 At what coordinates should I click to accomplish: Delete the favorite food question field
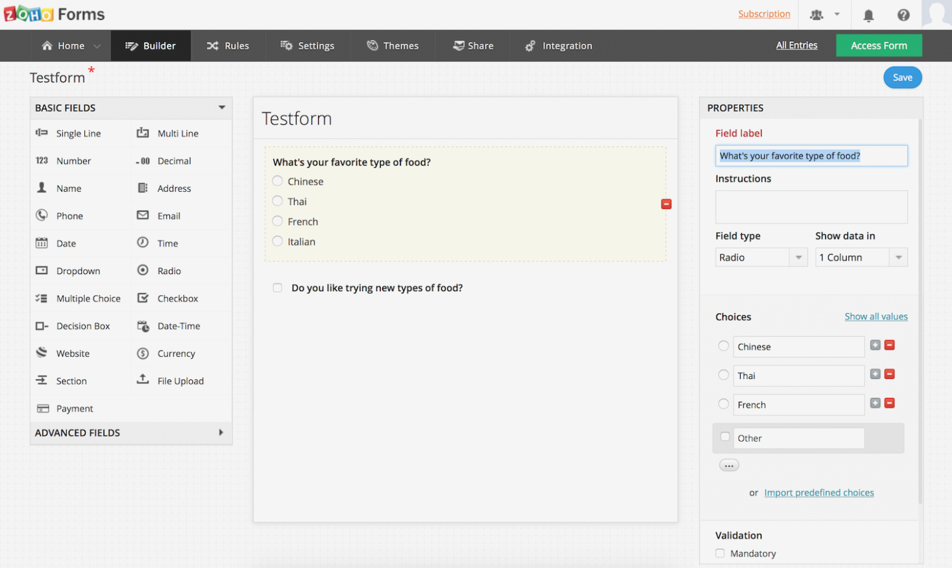(666, 204)
